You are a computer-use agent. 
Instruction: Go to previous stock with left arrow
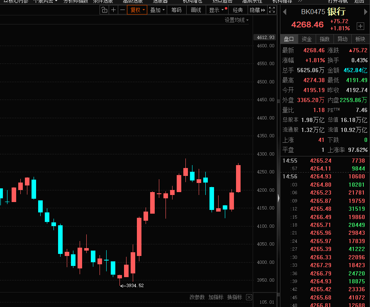pos(285,12)
